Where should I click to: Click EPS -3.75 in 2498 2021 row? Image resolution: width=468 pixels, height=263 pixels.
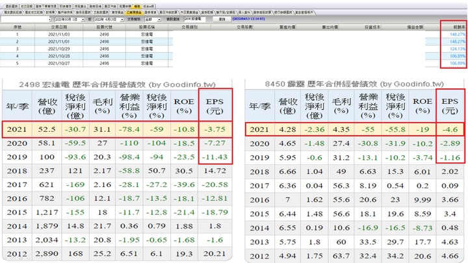(x=215, y=129)
